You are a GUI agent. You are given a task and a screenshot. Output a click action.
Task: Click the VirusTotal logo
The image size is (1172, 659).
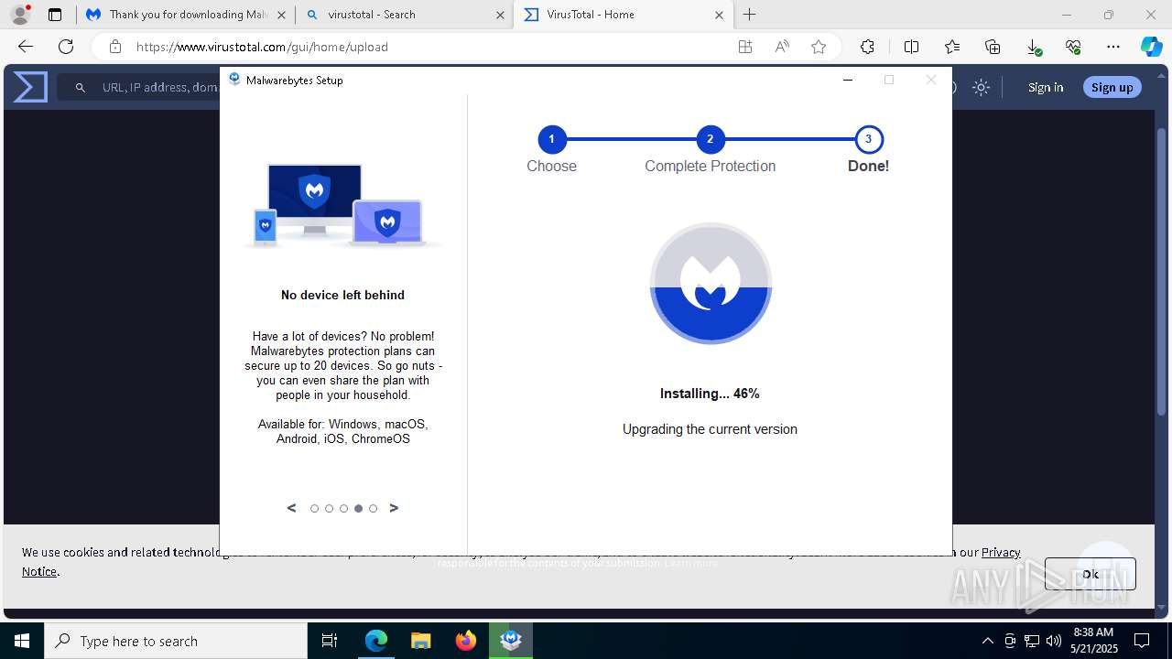coord(30,87)
